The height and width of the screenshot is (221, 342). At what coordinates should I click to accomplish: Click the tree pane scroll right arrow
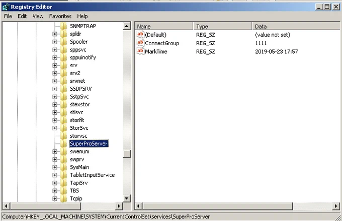119,206
